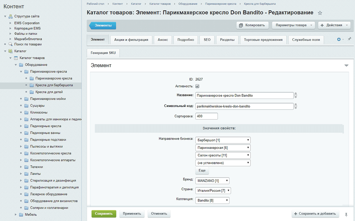Click folder icon of Климазоны
355x221 pixels.
pyautogui.click(x=26, y=112)
